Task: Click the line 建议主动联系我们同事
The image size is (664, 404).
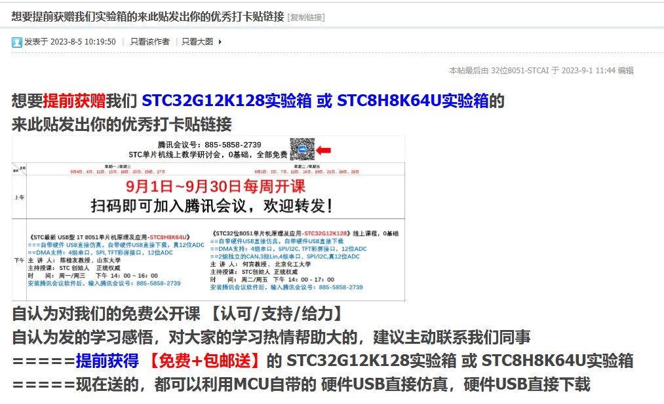Action: point(452,337)
